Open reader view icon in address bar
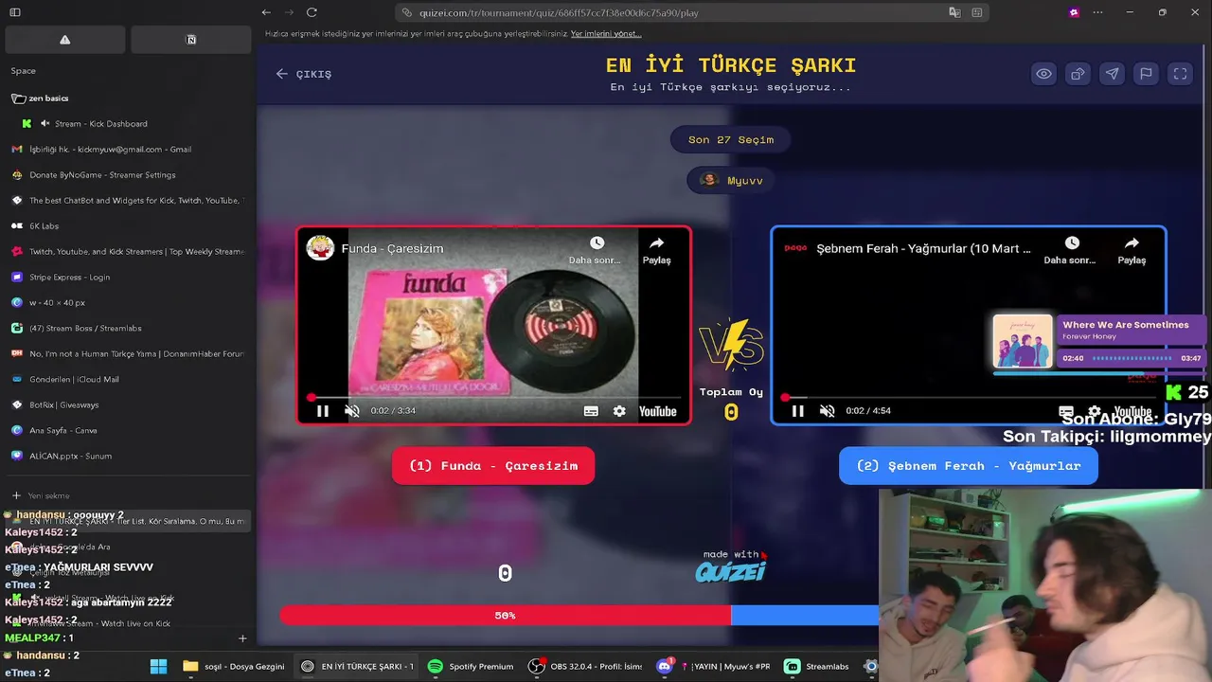The image size is (1212, 682). pos(977,12)
